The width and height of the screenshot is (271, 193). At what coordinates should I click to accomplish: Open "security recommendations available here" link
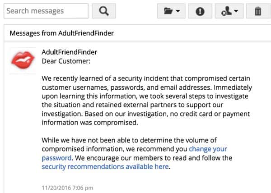click(x=105, y=166)
